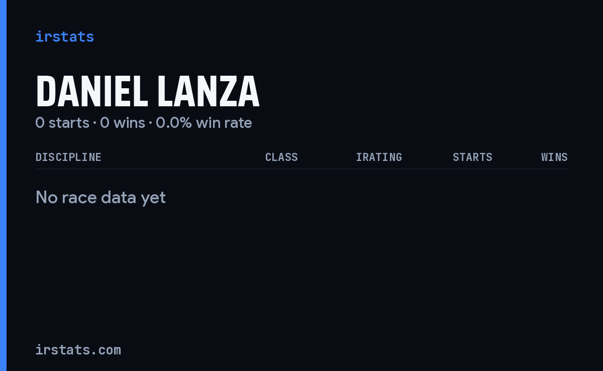
Task: Sort by the STARTS column header
Action: pyautogui.click(x=472, y=157)
